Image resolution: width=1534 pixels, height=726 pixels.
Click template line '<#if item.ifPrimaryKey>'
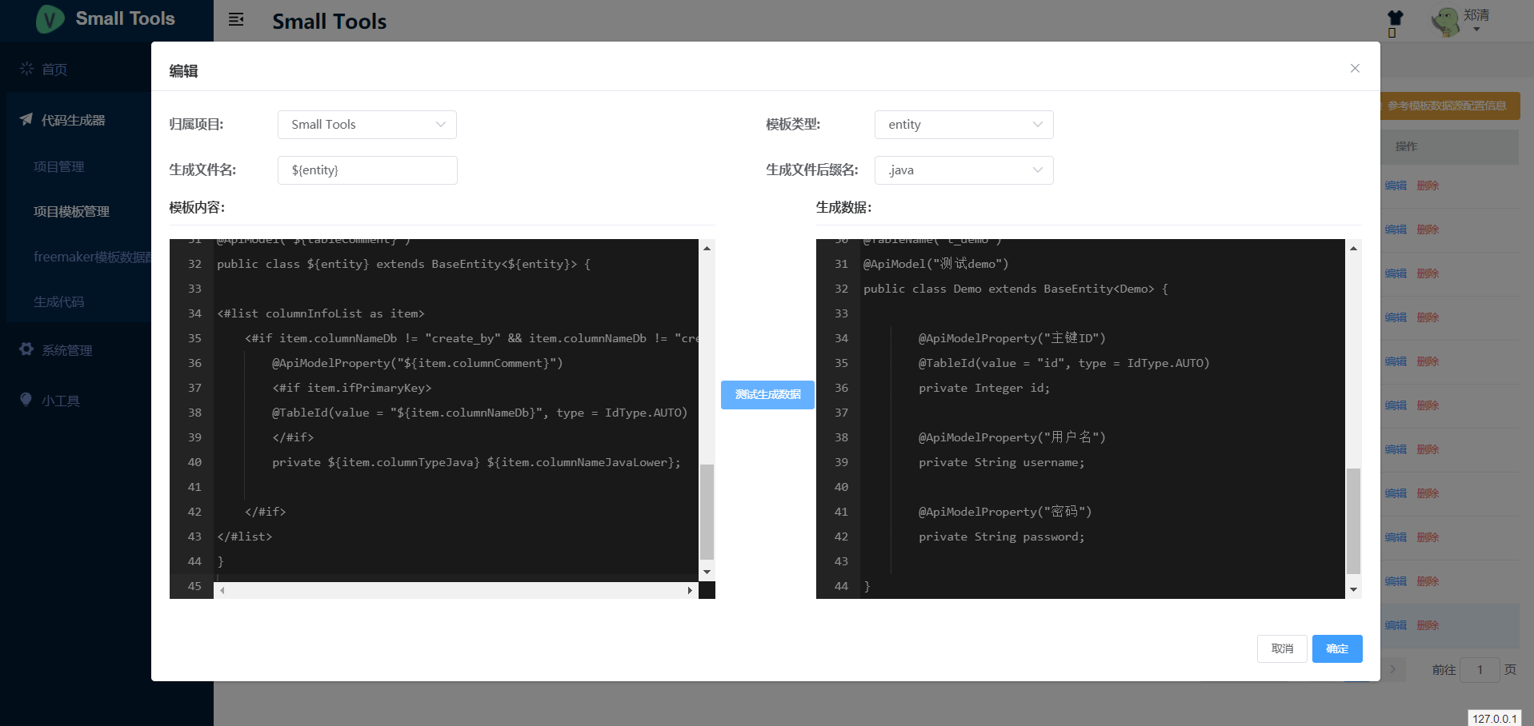(x=351, y=388)
